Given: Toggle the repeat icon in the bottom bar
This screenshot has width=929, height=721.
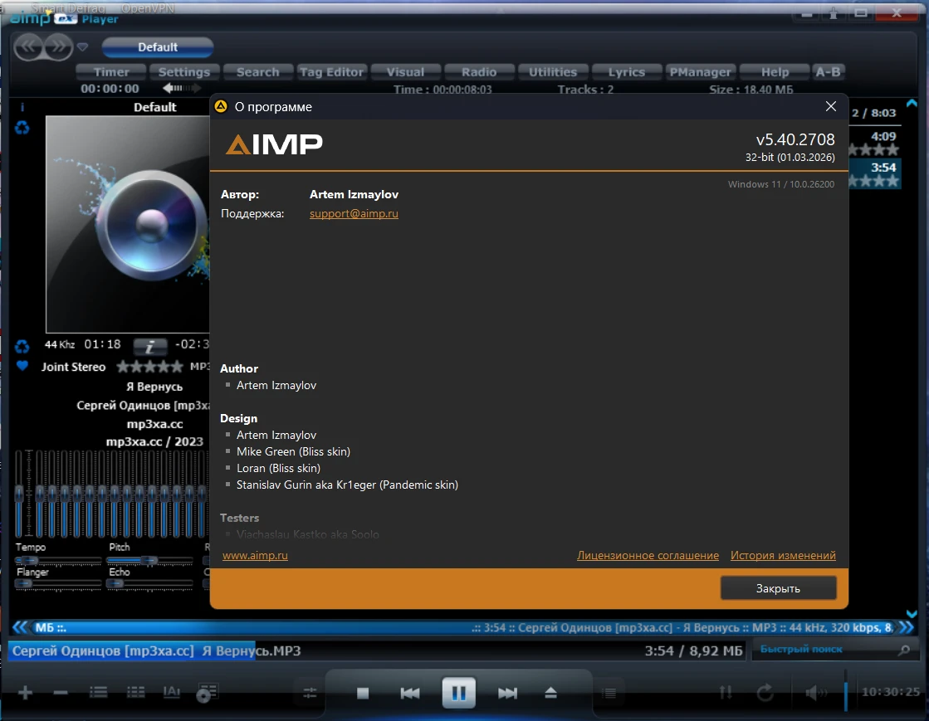Looking at the screenshot, I should [765, 692].
